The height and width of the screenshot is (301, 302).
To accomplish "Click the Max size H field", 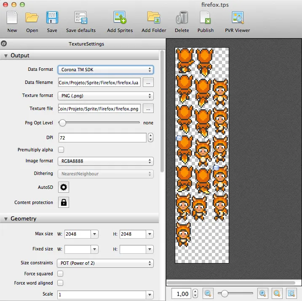I will click(133, 234).
